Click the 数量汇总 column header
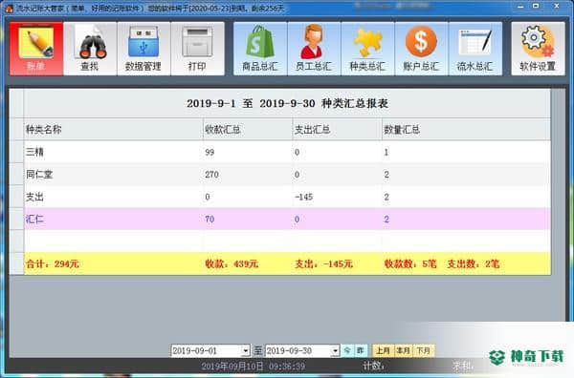574x378 pixels. click(x=466, y=129)
